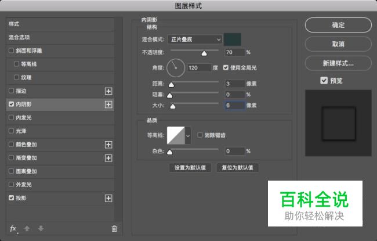
Task: Uncheck the 投影 effect checkbox
Action: pos(11,197)
